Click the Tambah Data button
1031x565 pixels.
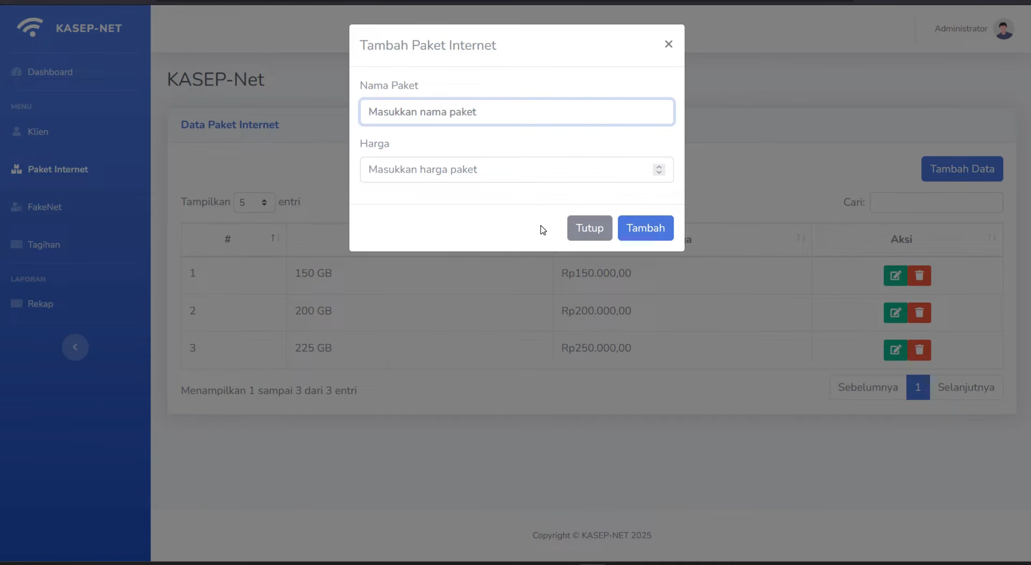click(962, 169)
